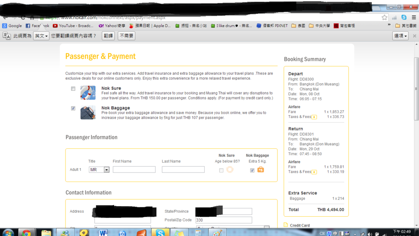The width and height of the screenshot is (419, 236).
Task: Click the faded Nok Sure ring icon
Action: pos(230,169)
